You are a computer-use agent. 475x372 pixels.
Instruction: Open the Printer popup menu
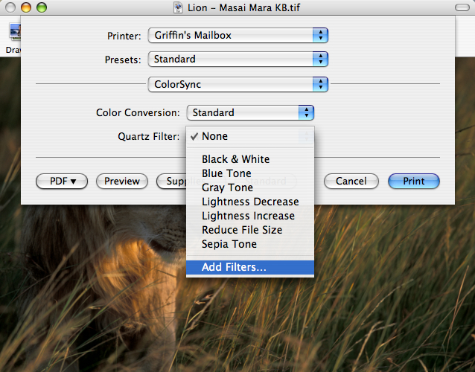(238, 35)
